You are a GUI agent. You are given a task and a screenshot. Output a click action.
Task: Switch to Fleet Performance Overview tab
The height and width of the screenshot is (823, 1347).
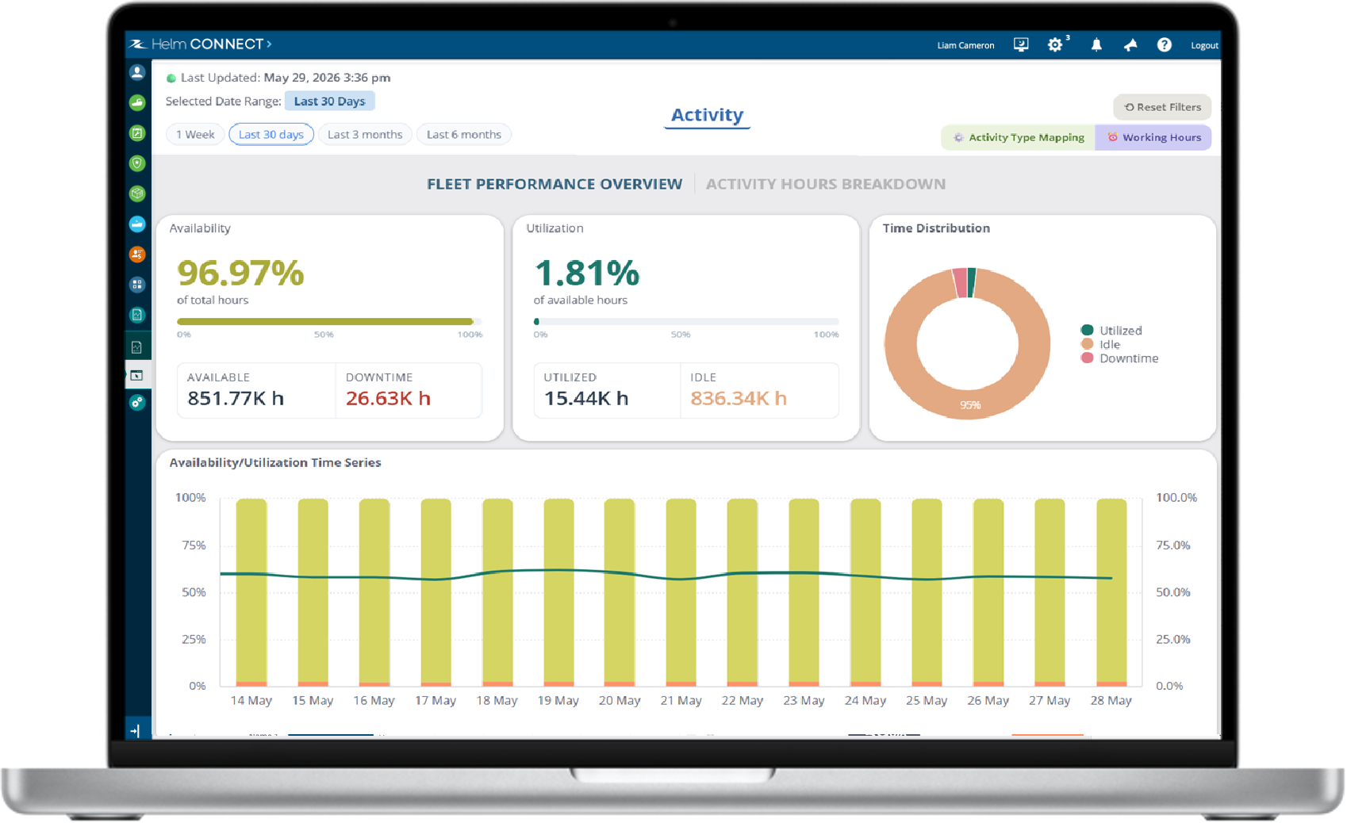[x=555, y=184]
